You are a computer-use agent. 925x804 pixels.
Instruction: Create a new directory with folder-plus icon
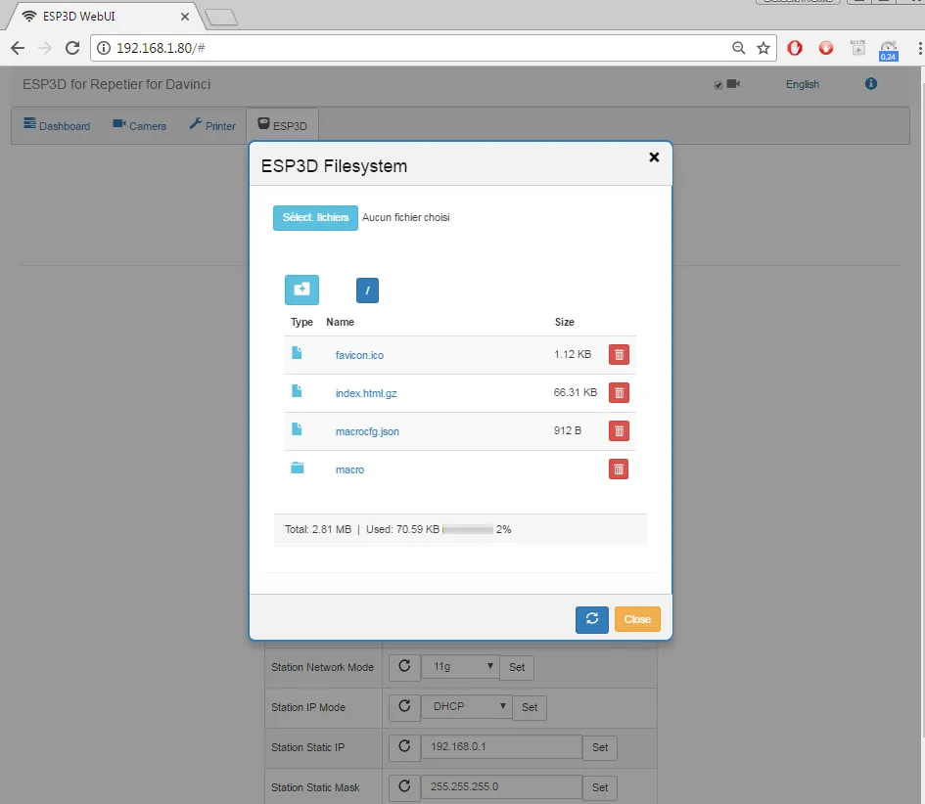301,290
